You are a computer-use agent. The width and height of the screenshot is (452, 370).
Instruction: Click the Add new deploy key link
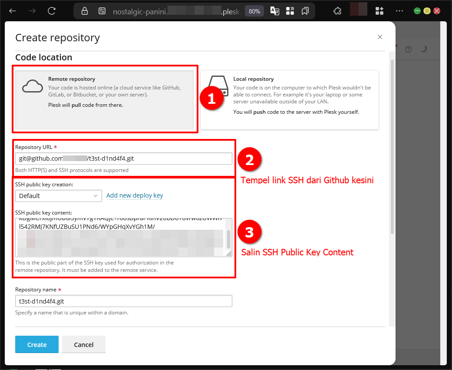tap(135, 195)
